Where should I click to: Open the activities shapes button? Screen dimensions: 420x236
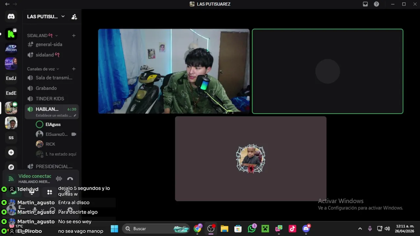pos(50,192)
